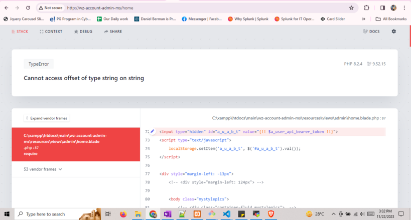Launch XAMPP from the taskbar

197,214
